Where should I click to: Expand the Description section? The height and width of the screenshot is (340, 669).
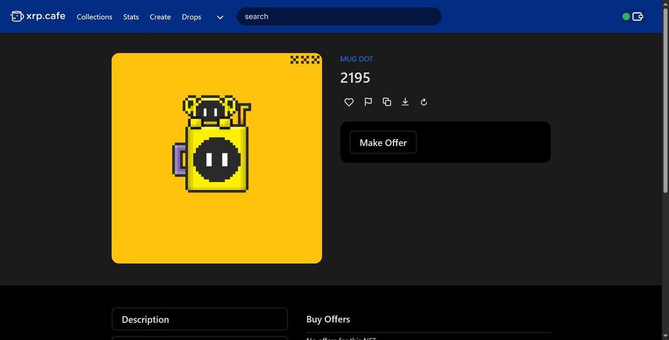200,319
